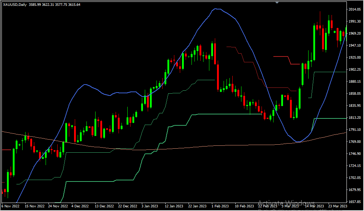This screenshot has width=364, height=211.
Task: Click the 14 Mar 2023 date label
Action: [314, 206]
